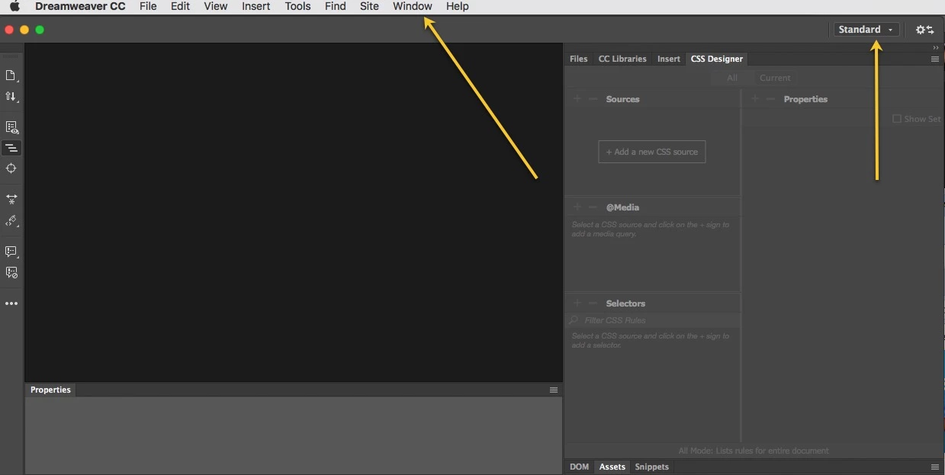Click the plus icon next to Sources
This screenshot has height=475, width=945.
click(577, 99)
